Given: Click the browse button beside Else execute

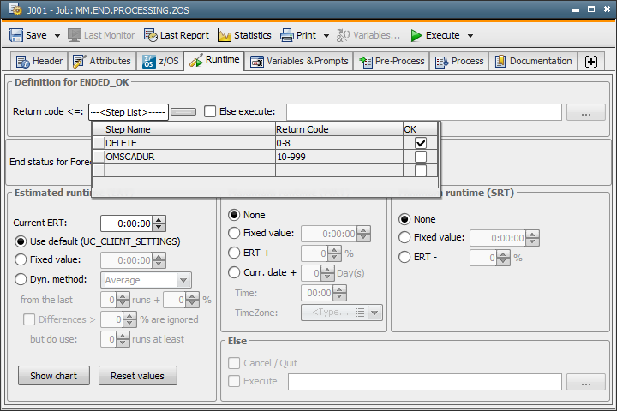Looking at the screenshot, I should 586,112.
